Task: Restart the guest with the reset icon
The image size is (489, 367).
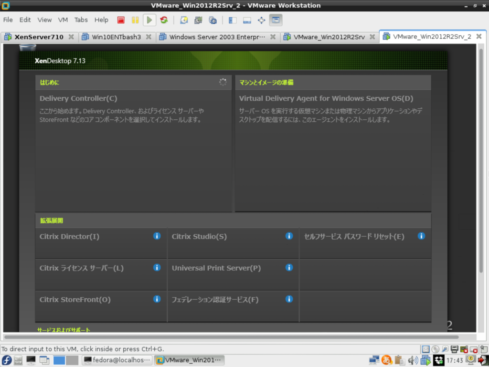Action: point(164,20)
